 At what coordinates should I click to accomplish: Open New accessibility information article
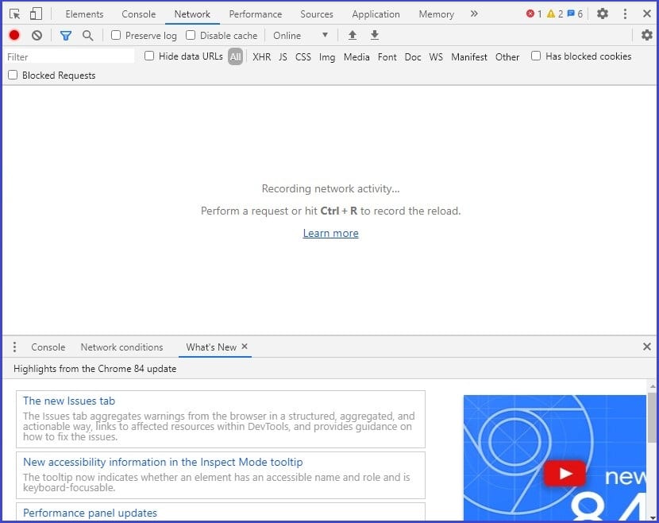(163, 462)
